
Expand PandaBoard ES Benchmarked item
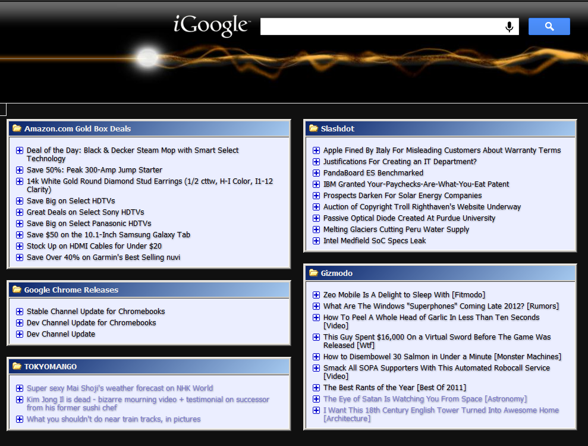click(x=316, y=173)
